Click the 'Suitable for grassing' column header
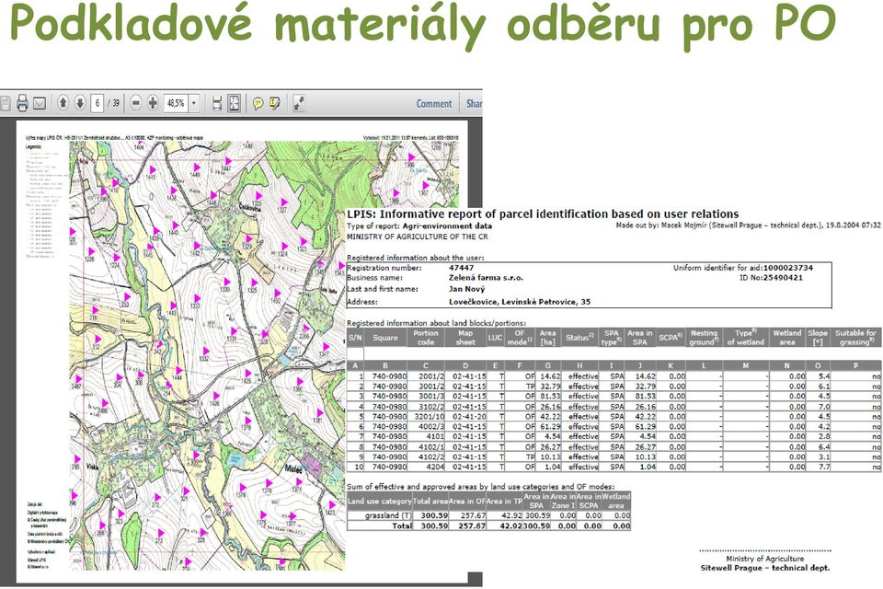This screenshot has width=883, height=589. (x=855, y=338)
